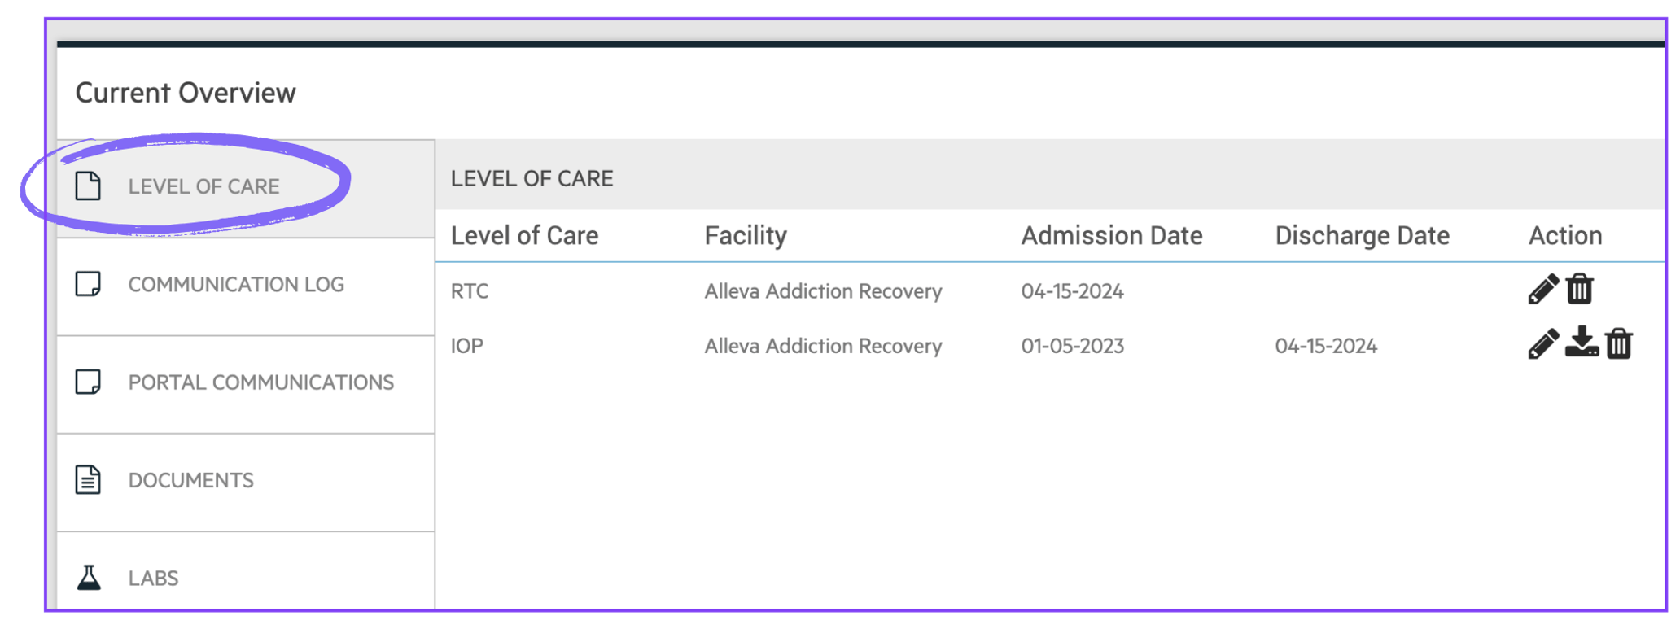Open the Documents tab
1680x629 pixels.
click(190, 480)
